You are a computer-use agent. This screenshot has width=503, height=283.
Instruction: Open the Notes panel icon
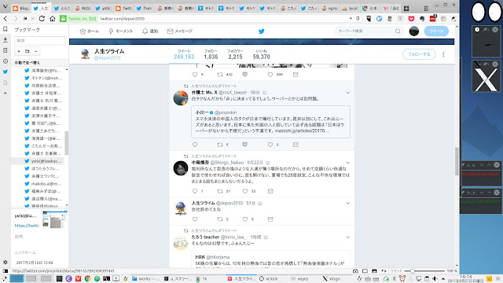pyautogui.click(x=6, y=50)
